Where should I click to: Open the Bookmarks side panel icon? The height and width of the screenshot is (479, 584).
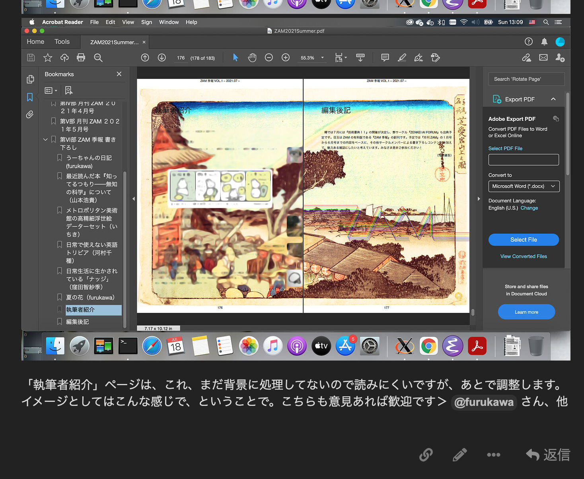pos(30,97)
